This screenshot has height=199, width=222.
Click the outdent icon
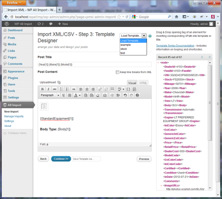tap(112, 95)
